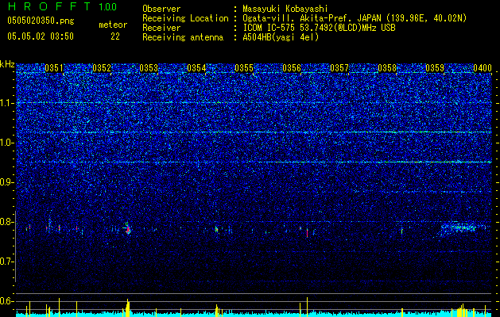Screen dimensions: 500x317
Task: Click the 0352 time marker
Action: click(x=102, y=68)
